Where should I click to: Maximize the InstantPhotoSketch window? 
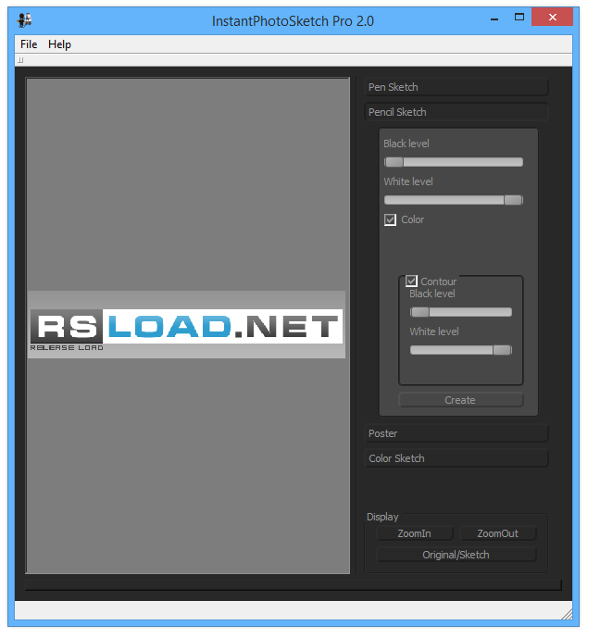tap(519, 17)
